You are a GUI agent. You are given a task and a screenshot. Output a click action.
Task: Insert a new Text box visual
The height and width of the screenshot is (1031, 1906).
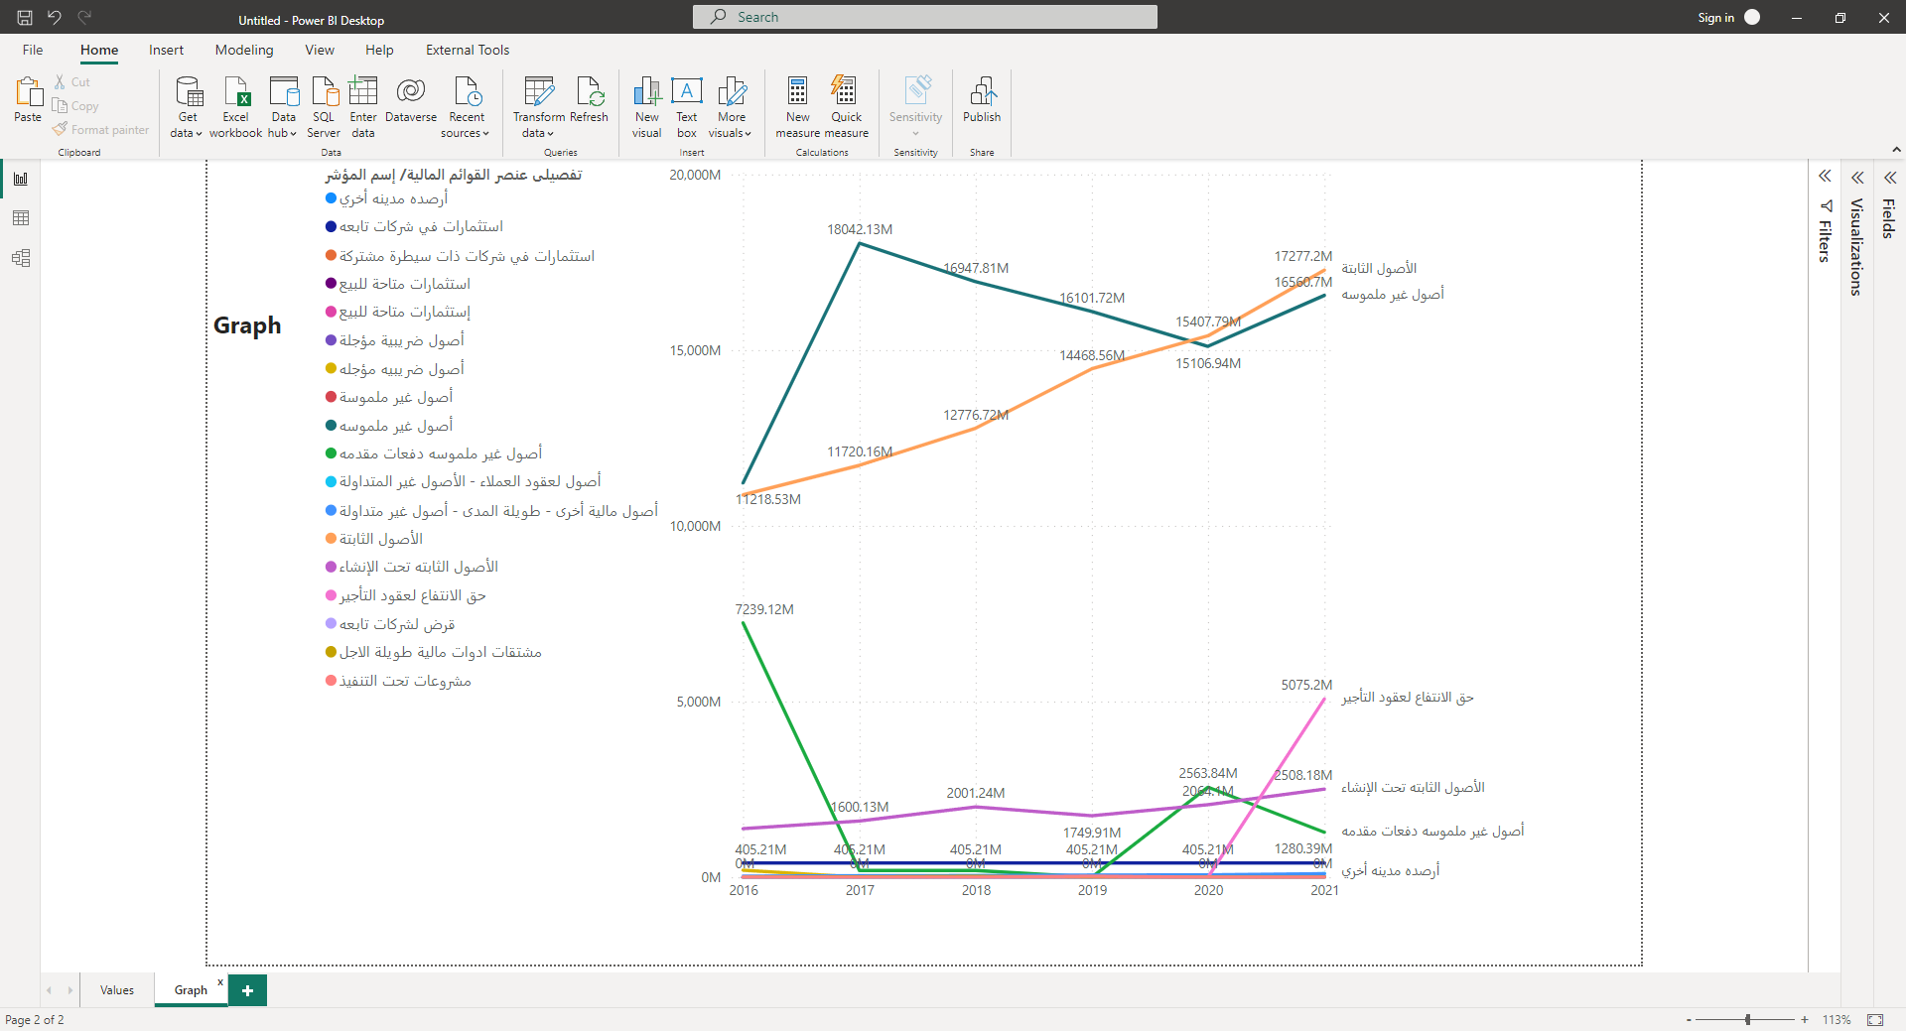coord(686,105)
